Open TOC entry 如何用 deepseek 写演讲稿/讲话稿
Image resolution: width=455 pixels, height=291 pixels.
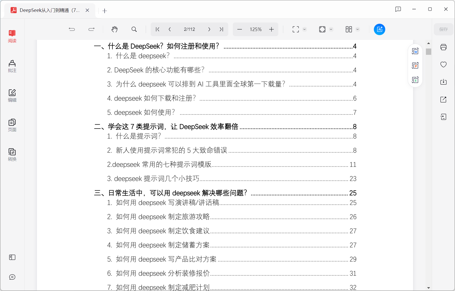(x=232, y=203)
